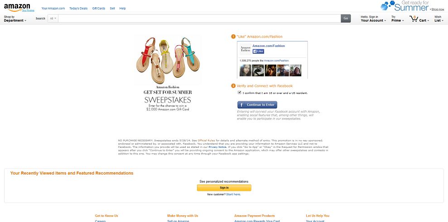
Task: Click the Get ready for Summer banner icon
Action: (x=388, y=5)
